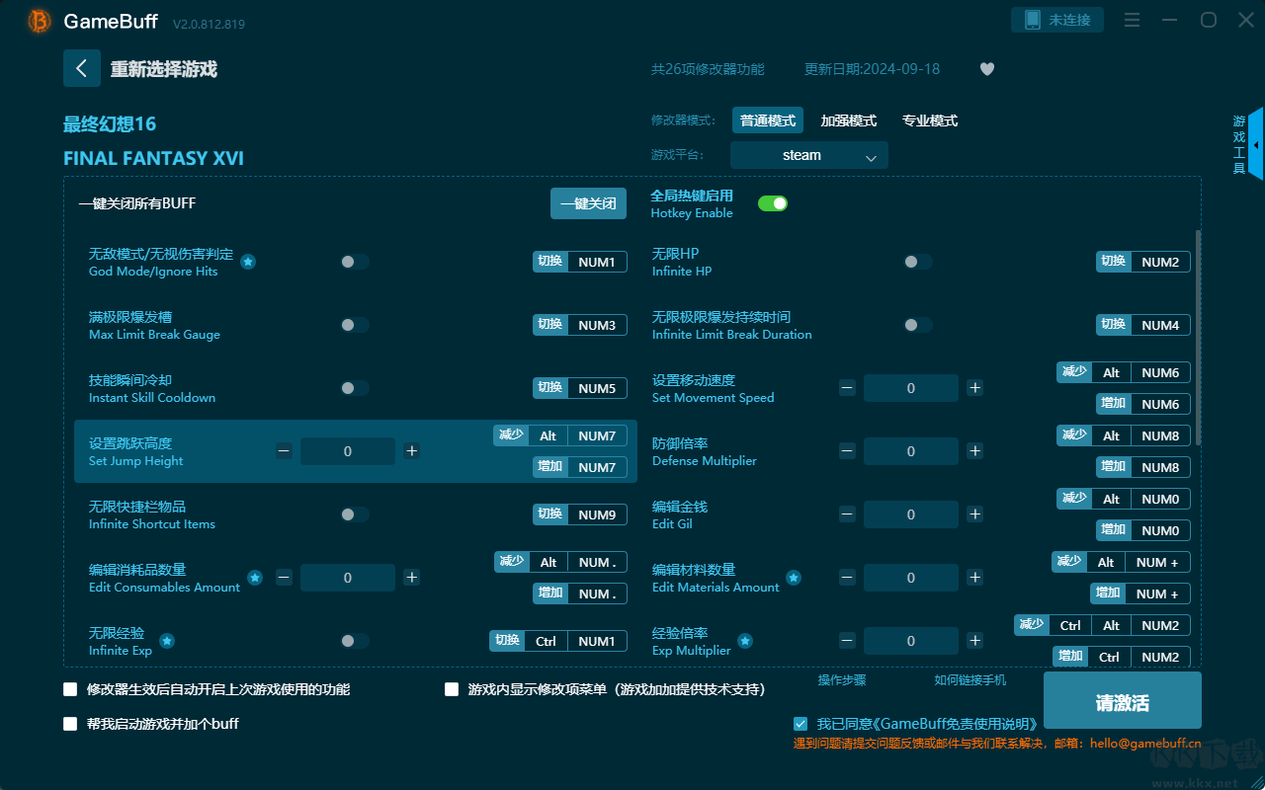This screenshot has height=790, width=1265.
Task: Click star badge next to Edit Consumables Amount
Action: tap(255, 578)
